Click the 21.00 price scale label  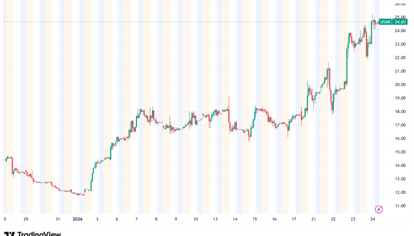400,71
